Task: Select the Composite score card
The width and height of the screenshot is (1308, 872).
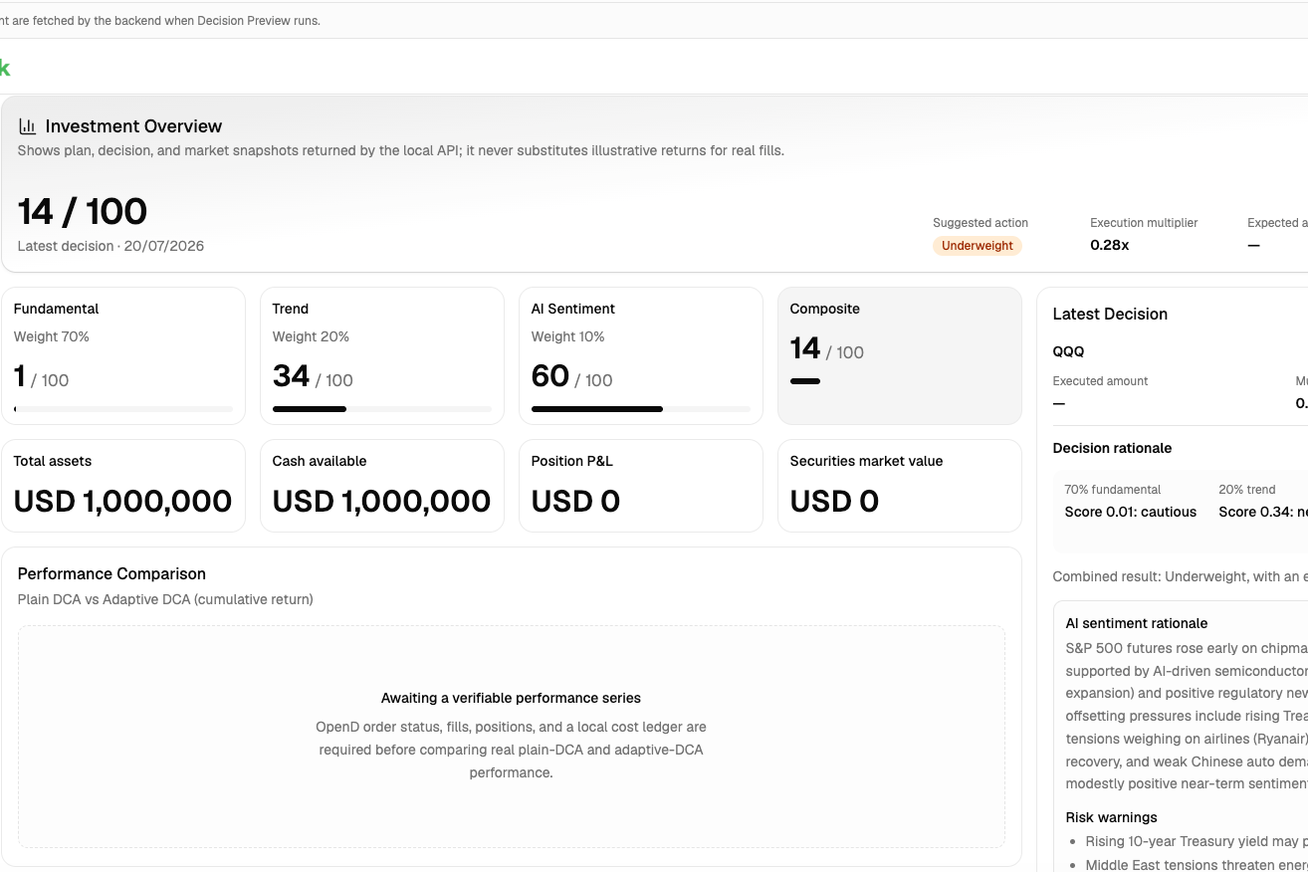Action: tap(900, 356)
